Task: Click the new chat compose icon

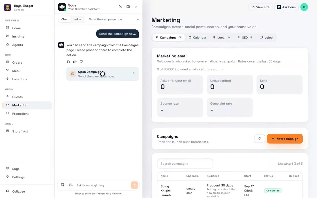Action: click(120, 7)
